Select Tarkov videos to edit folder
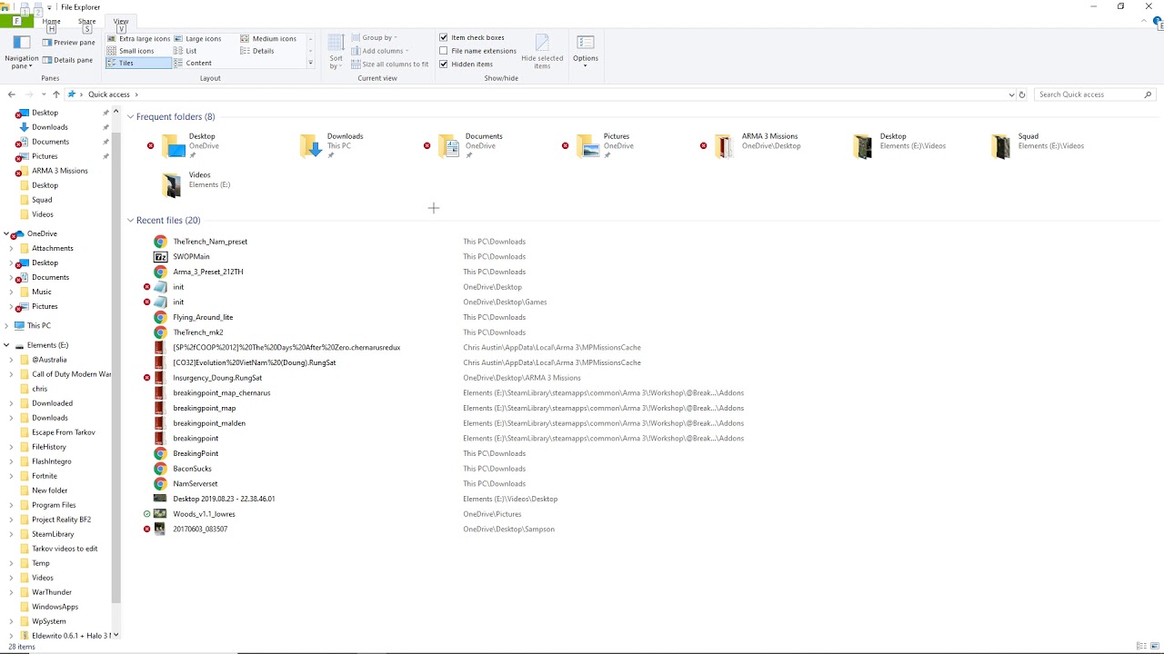The height and width of the screenshot is (654, 1164). pyautogui.click(x=65, y=549)
